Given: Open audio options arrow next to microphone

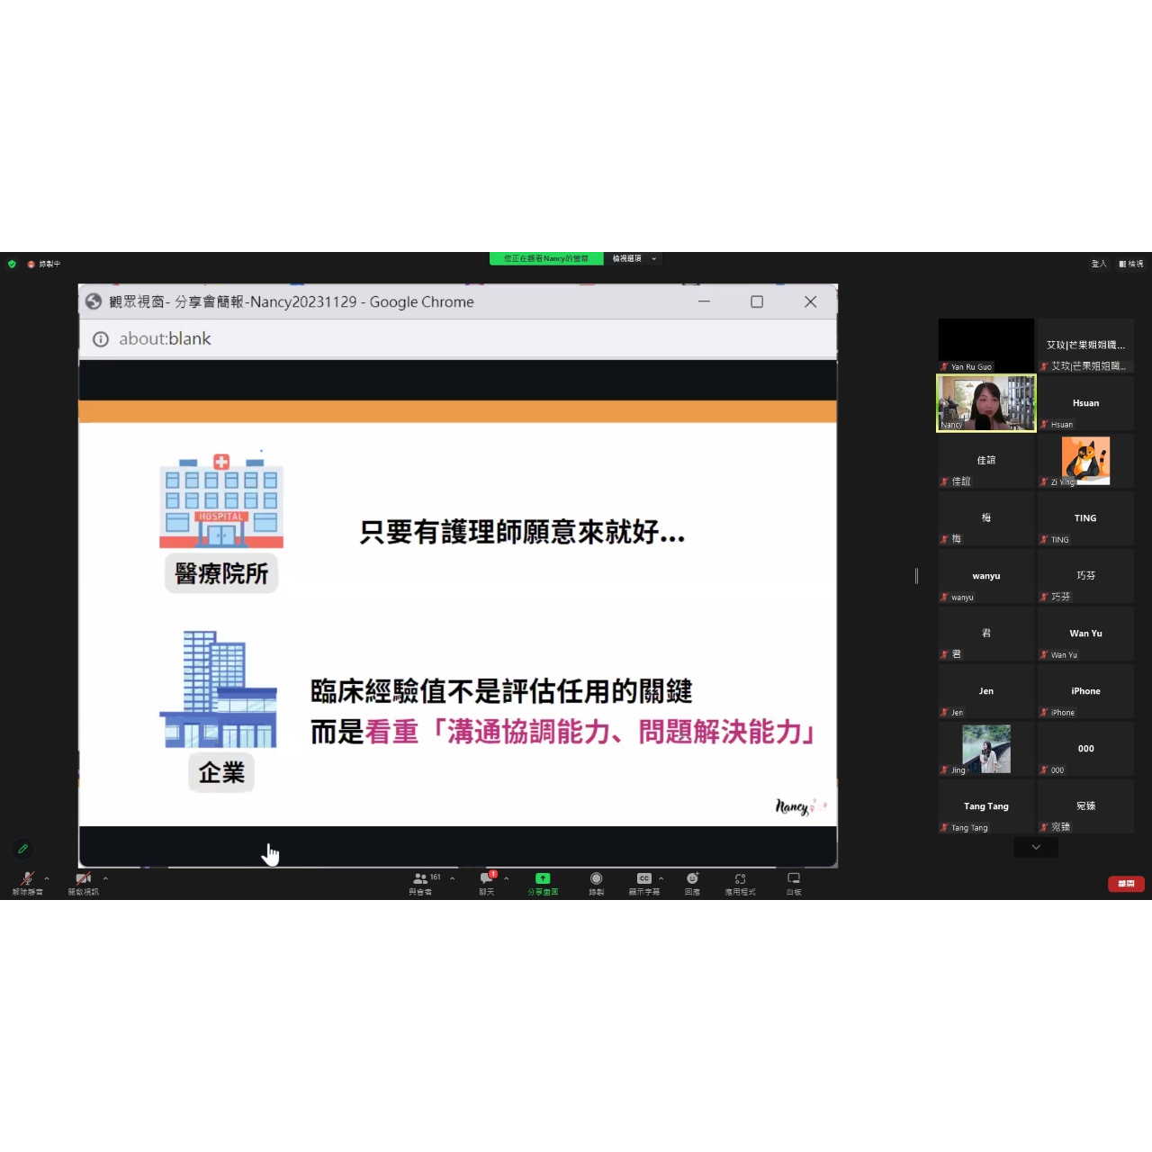Looking at the screenshot, I should (x=47, y=878).
